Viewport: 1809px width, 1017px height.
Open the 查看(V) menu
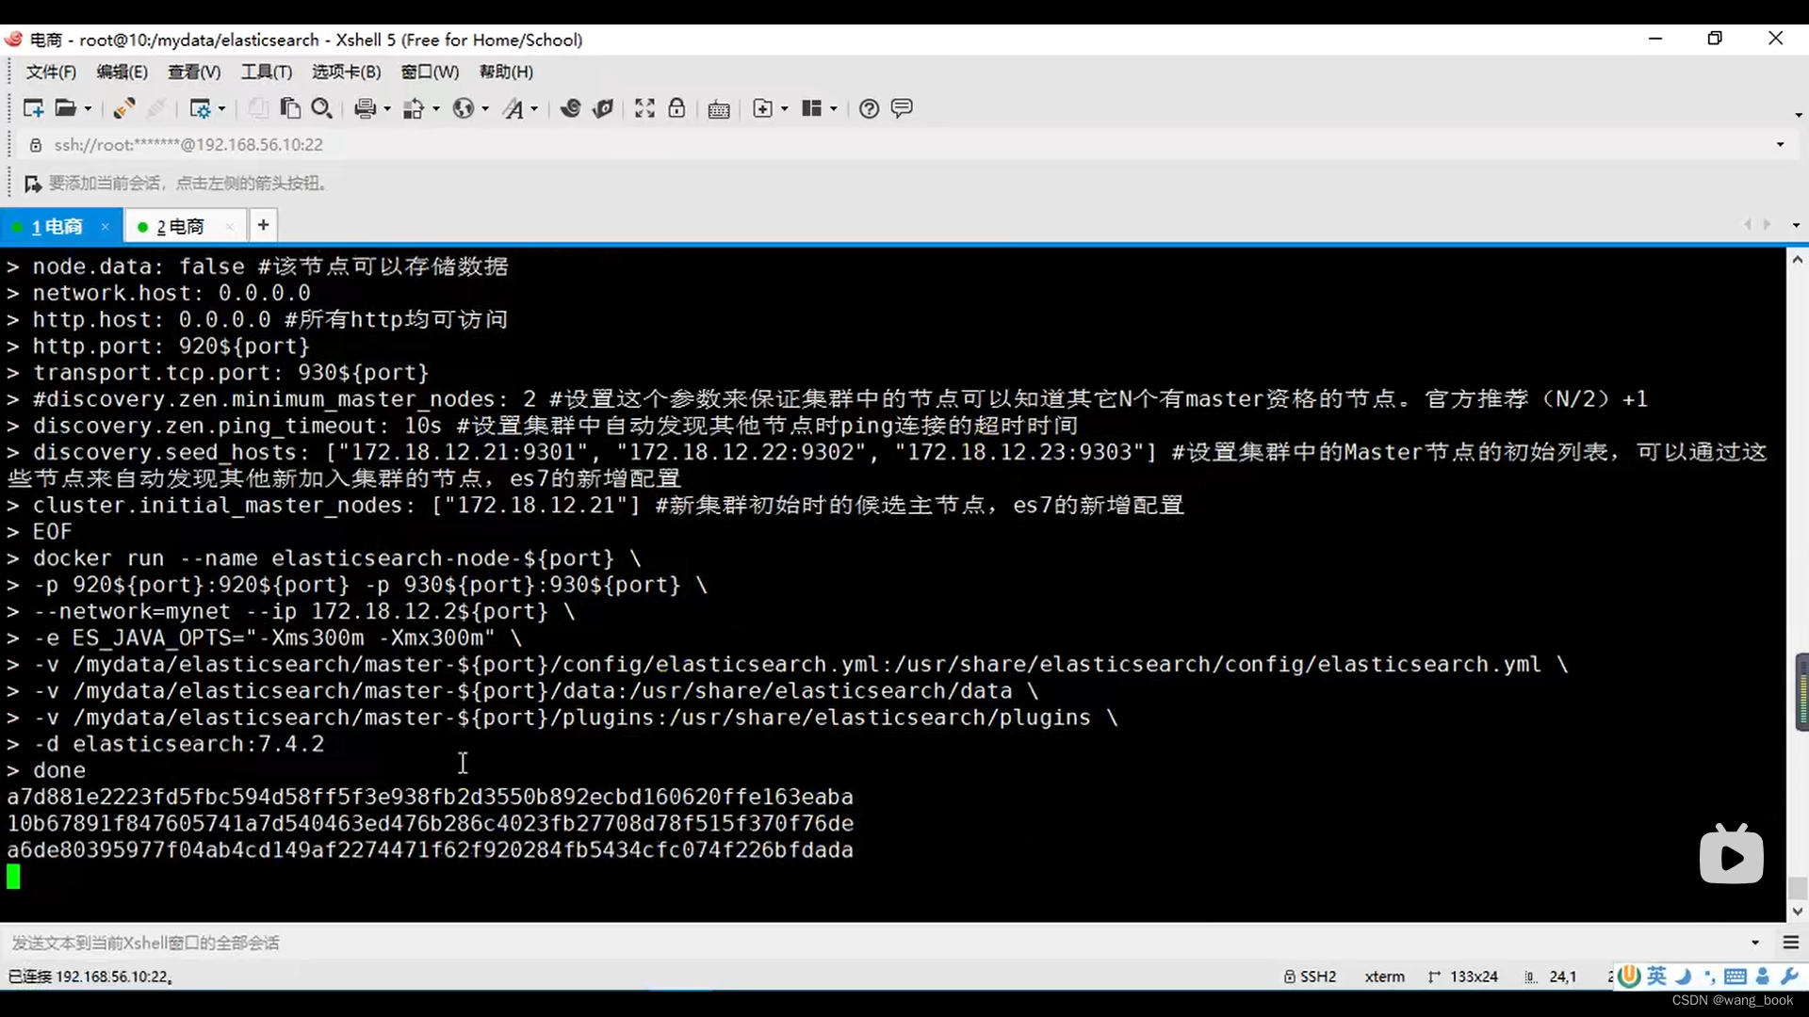tap(194, 73)
